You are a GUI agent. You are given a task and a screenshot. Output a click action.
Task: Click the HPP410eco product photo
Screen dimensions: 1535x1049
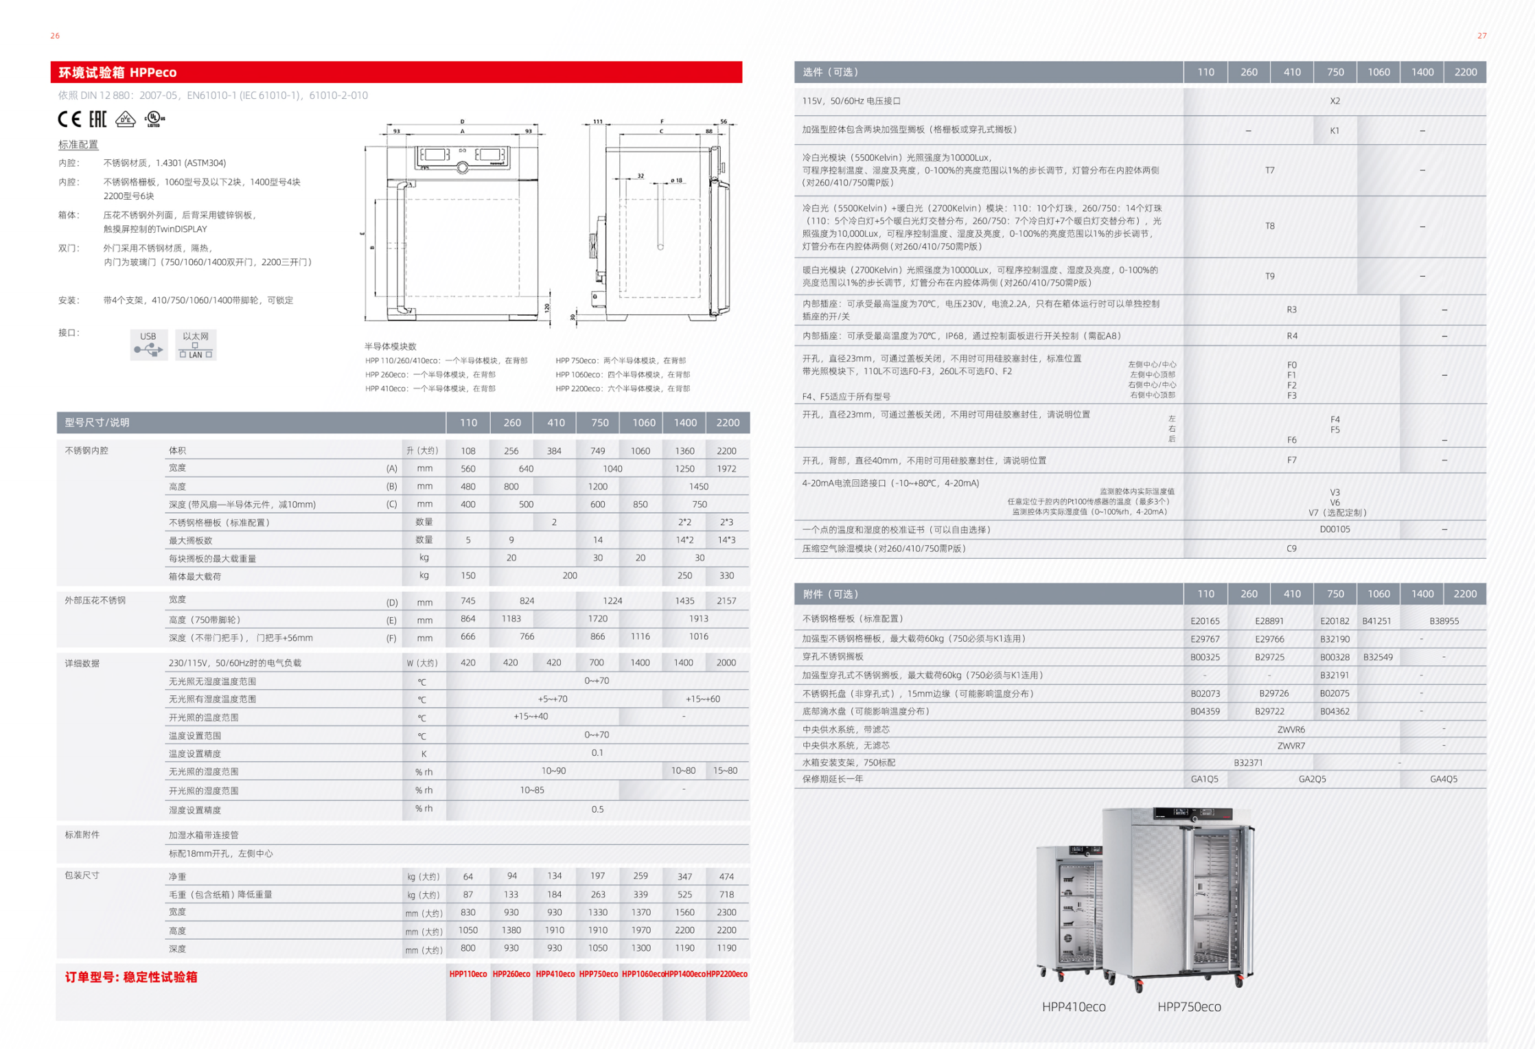(1069, 915)
